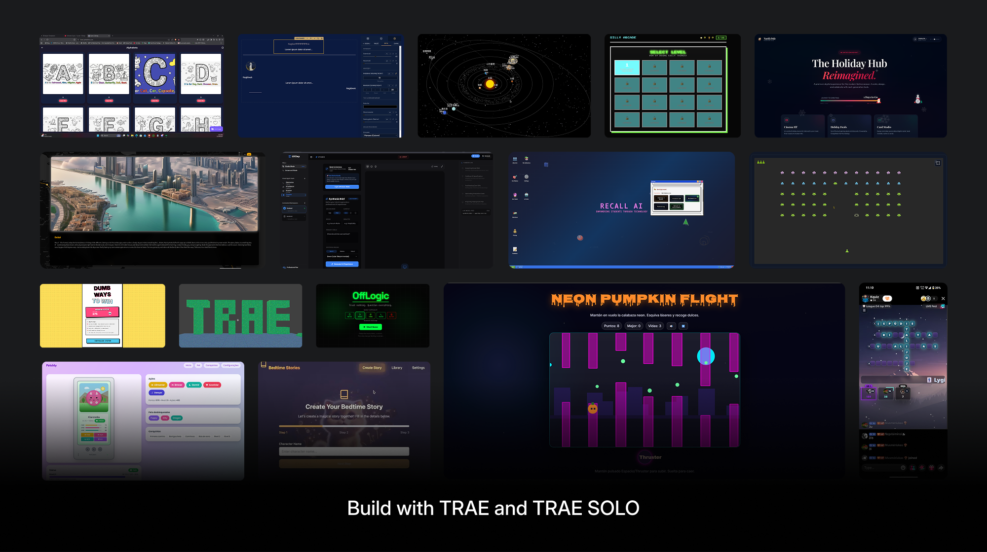The width and height of the screenshot is (987, 552).
Task: Click Character Name input in Bedtime Stories
Action: 344,451
